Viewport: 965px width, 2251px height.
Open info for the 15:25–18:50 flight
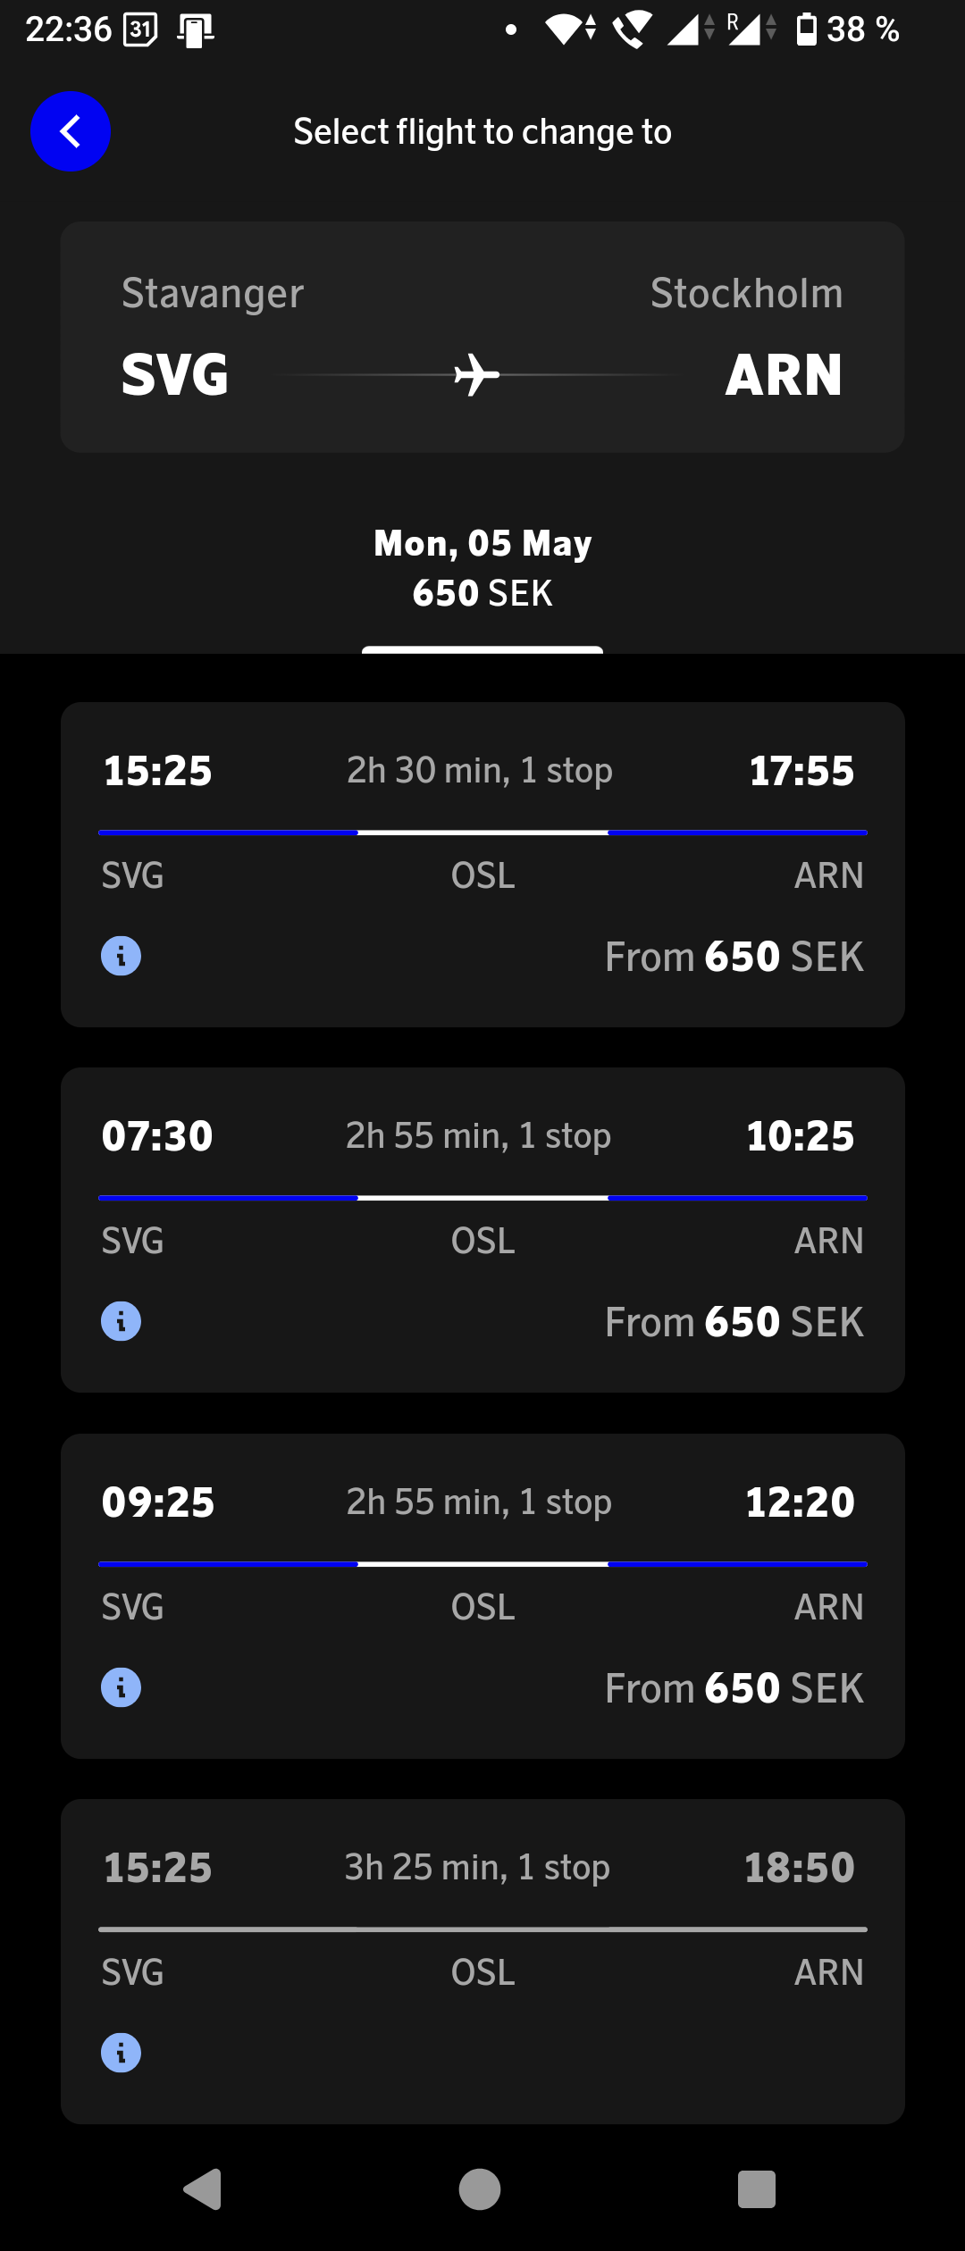point(121,2053)
